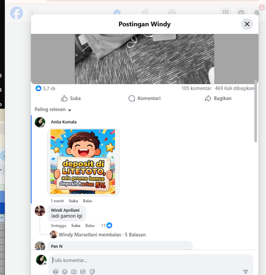The height and width of the screenshot is (275, 266).
Task: Click the dialog's vertical scrollbar
Action: pos(256,111)
